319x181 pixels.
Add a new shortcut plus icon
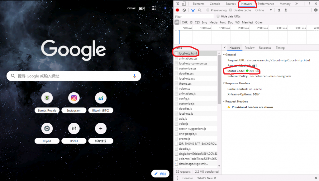[101, 128]
